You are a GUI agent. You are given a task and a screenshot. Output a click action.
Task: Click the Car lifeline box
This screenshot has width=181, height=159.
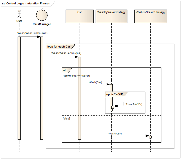point(80,16)
